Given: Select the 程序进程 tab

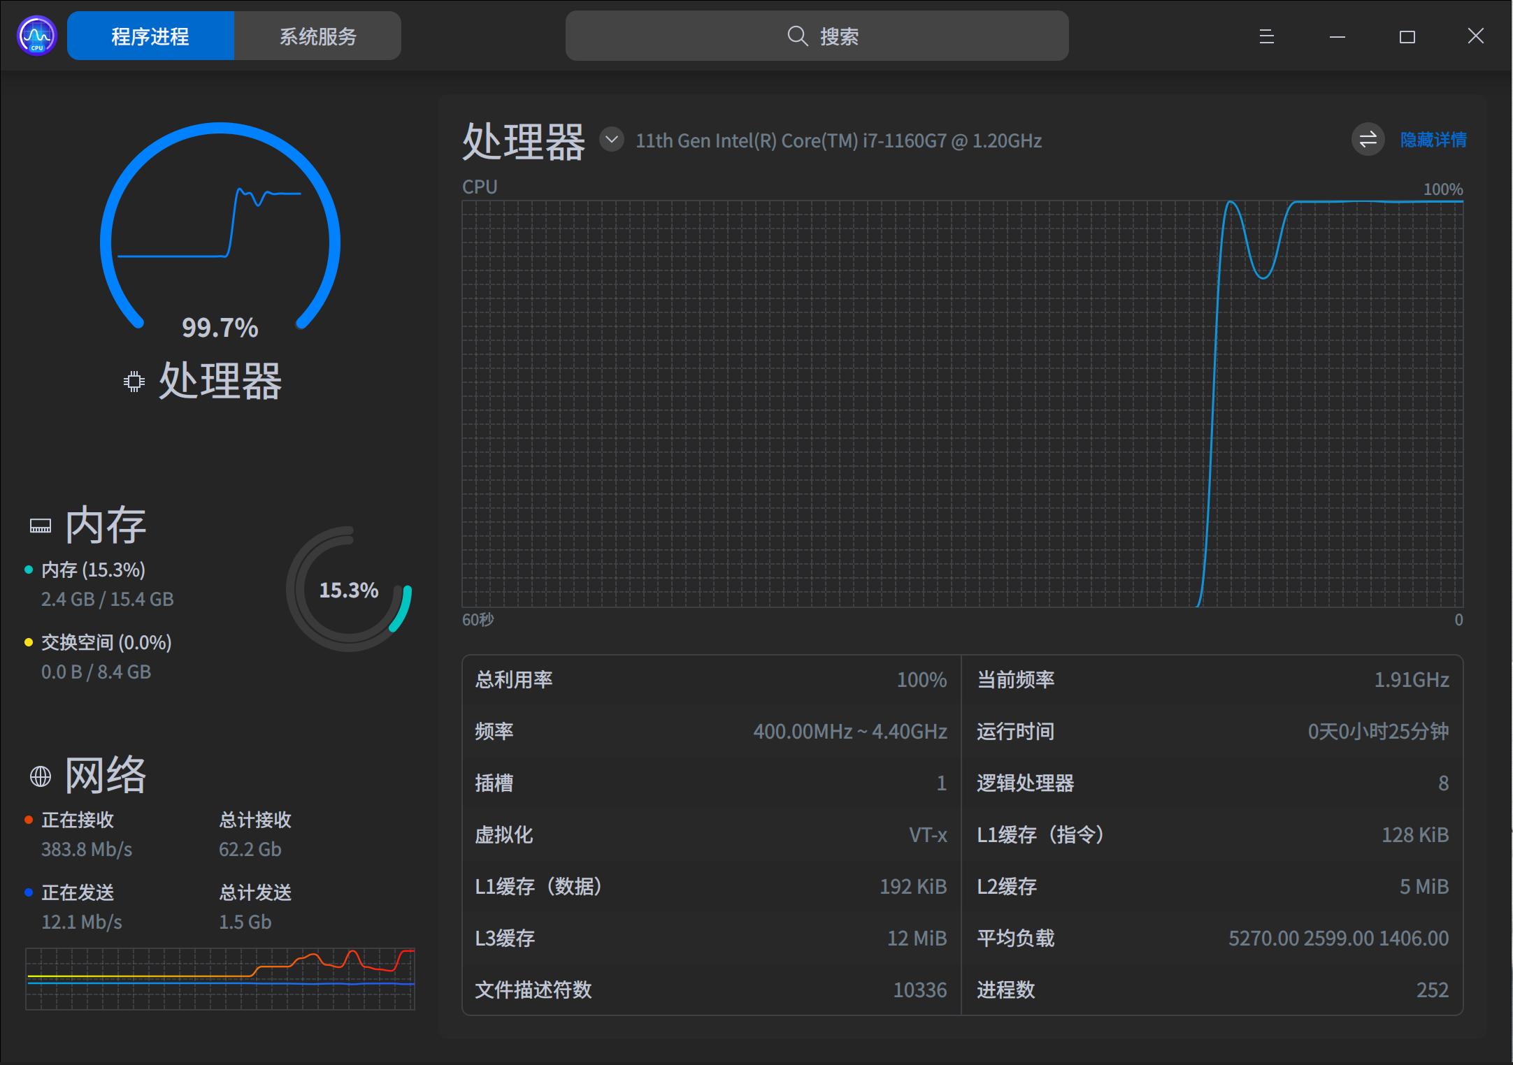Looking at the screenshot, I should (x=149, y=36).
